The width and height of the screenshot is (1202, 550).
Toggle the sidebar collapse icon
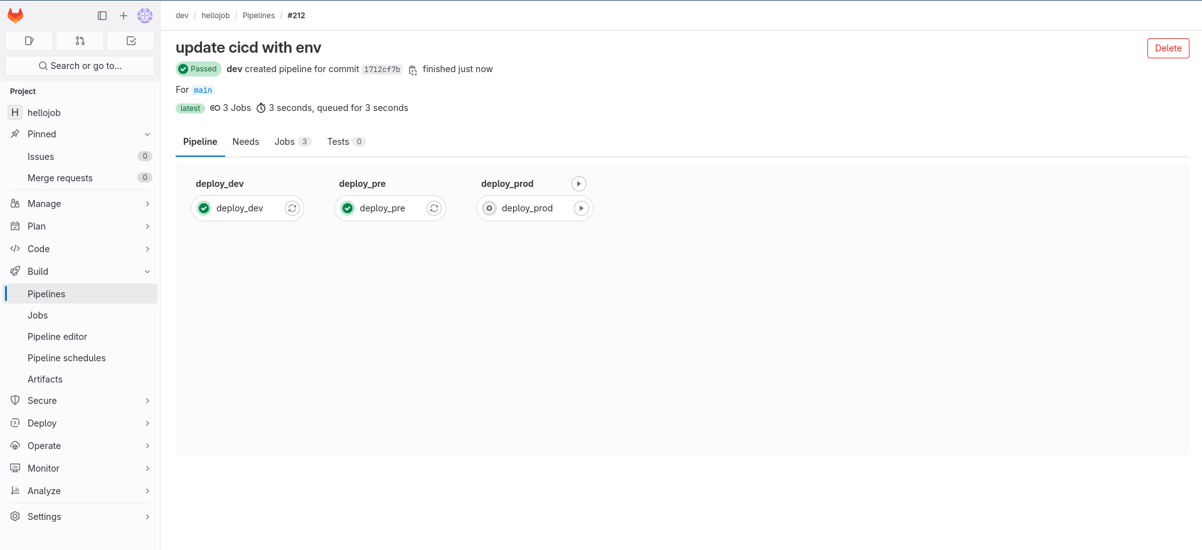pos(102,16)
